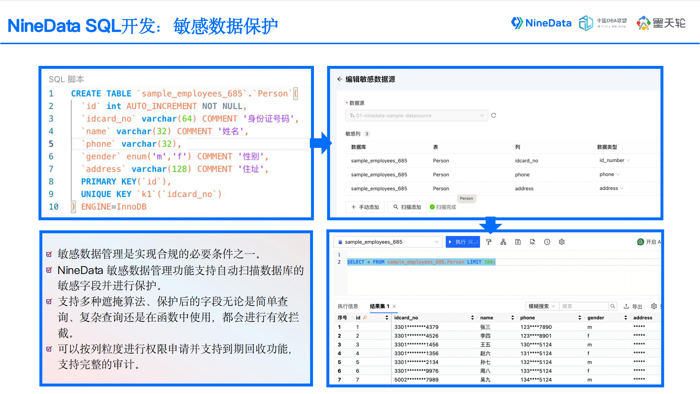
Task: Click the idcard_no cell 5002********7989
Action: 416,380
